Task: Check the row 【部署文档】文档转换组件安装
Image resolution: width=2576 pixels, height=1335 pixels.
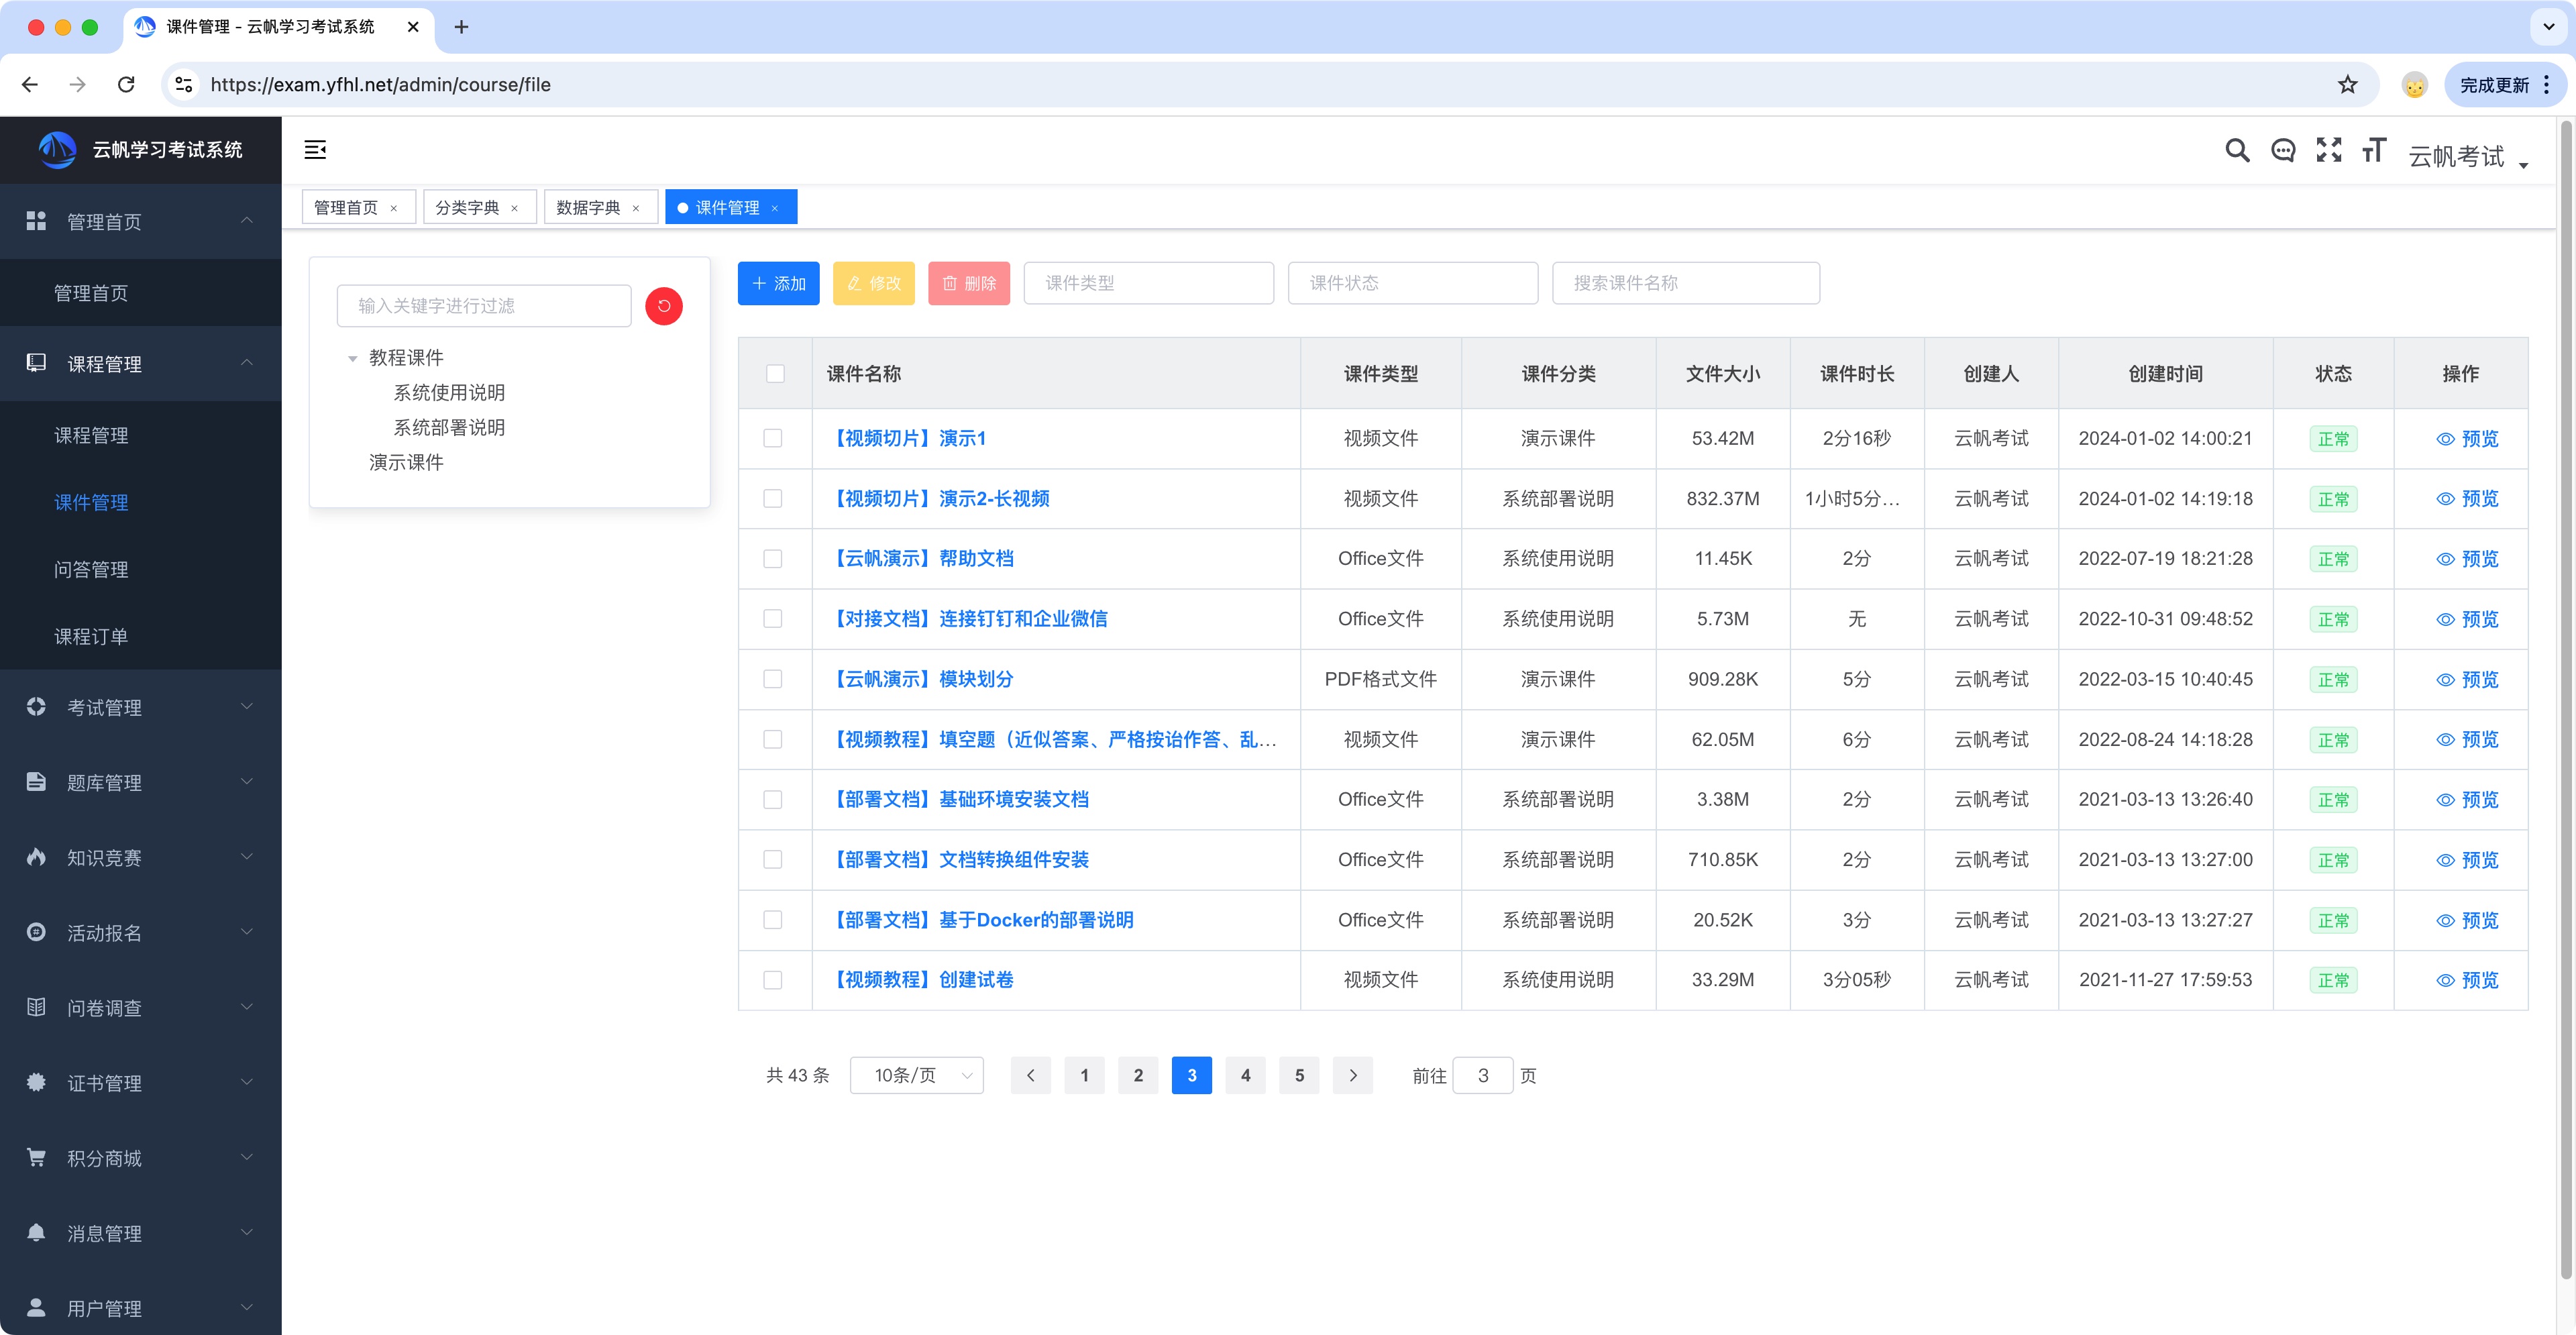Action: pos(773,860)
